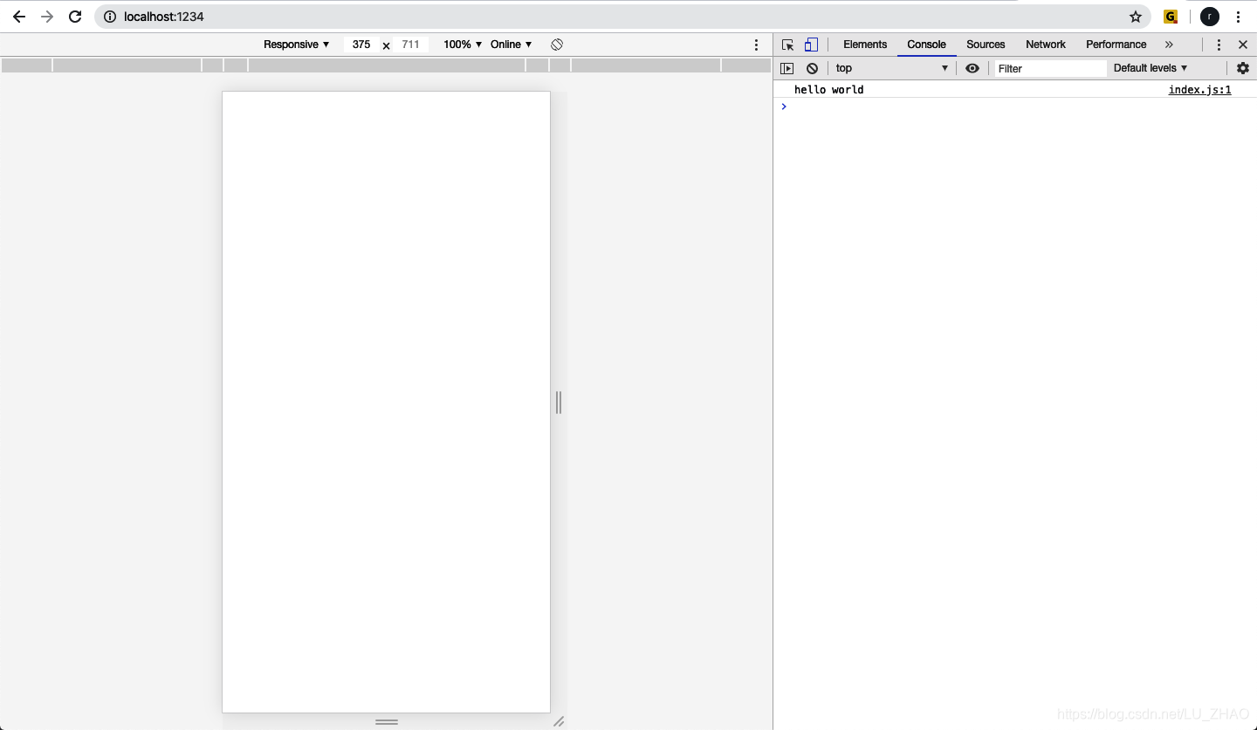Open device toolbar more options menu
The width and height of the screenshot is (1257, 730).
757,45
